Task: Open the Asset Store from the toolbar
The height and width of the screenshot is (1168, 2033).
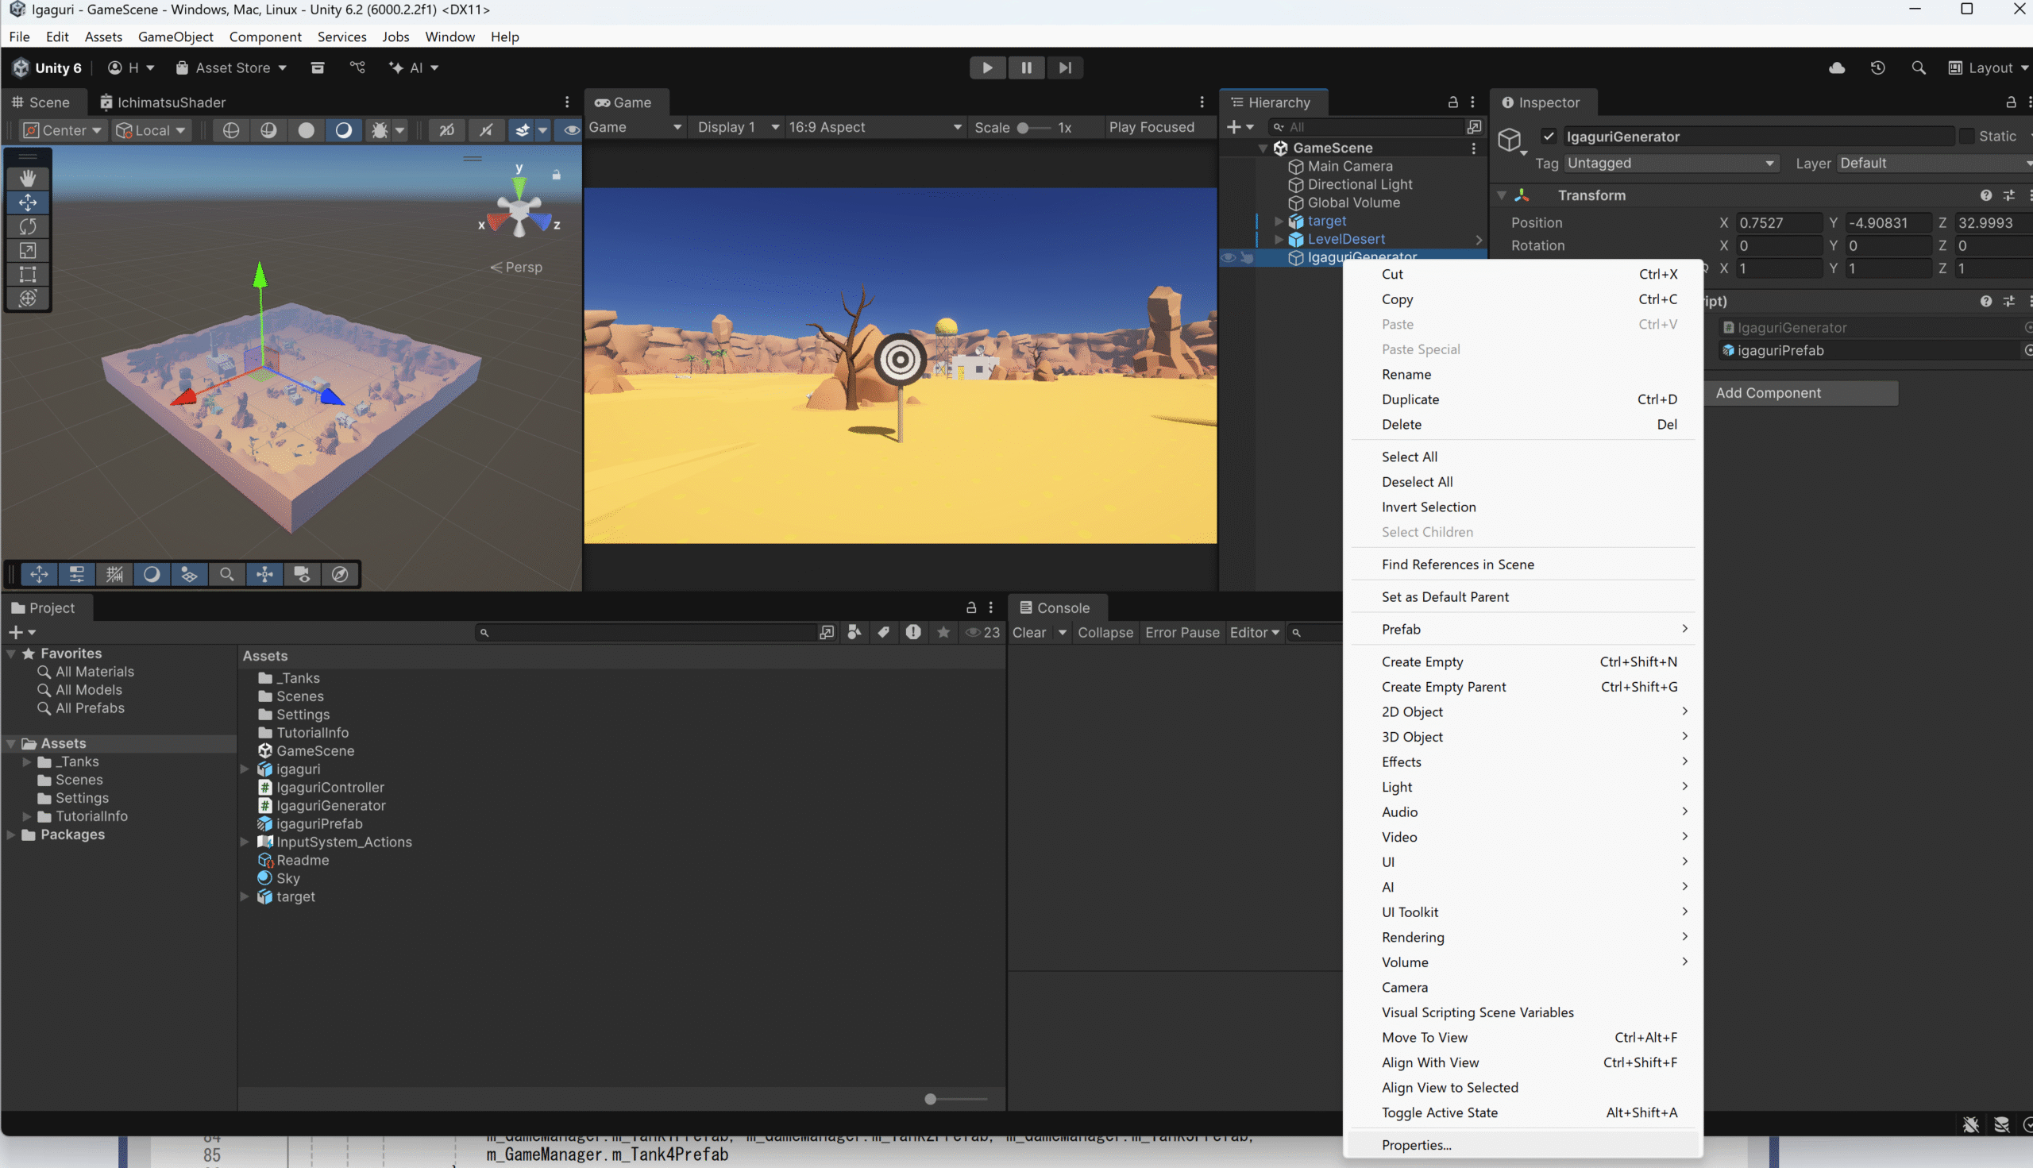Action: (230, 67)
